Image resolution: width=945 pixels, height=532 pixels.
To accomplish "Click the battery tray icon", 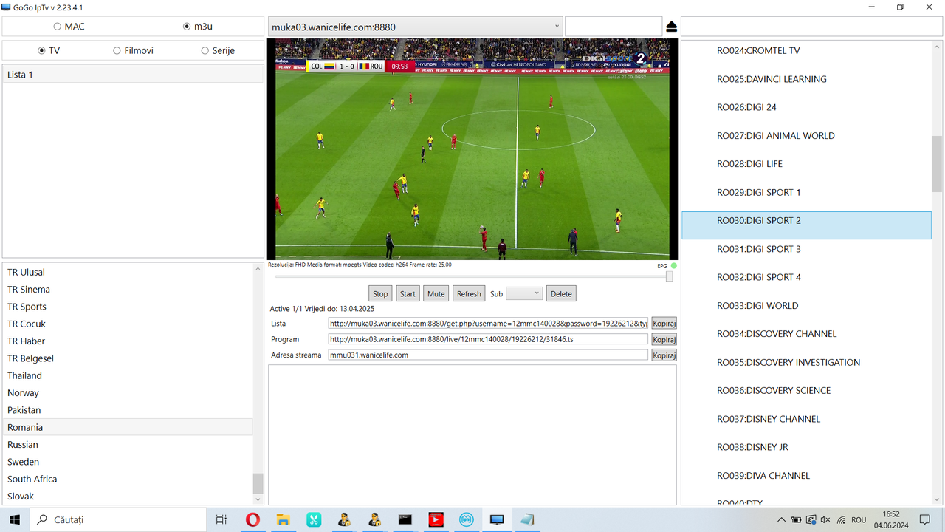I will tap(796, 519).
